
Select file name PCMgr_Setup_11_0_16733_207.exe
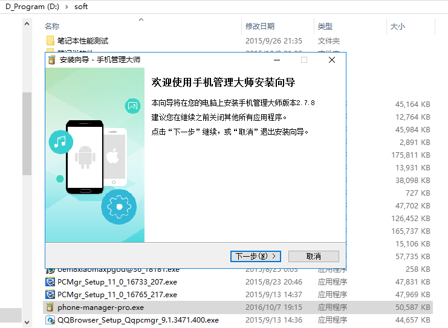pyautogui.click(x=117, y=282)
